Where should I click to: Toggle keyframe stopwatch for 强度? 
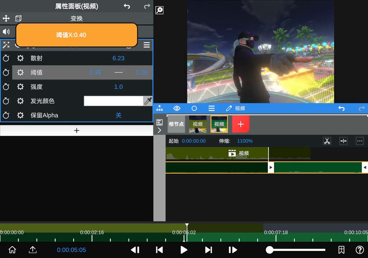[x=6, y=87]
